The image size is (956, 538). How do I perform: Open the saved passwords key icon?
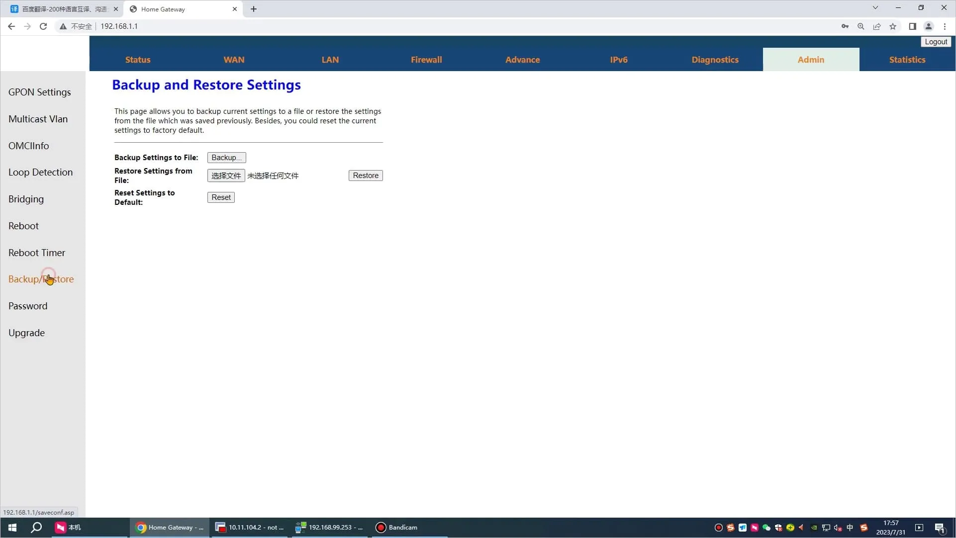pos(845,26)
